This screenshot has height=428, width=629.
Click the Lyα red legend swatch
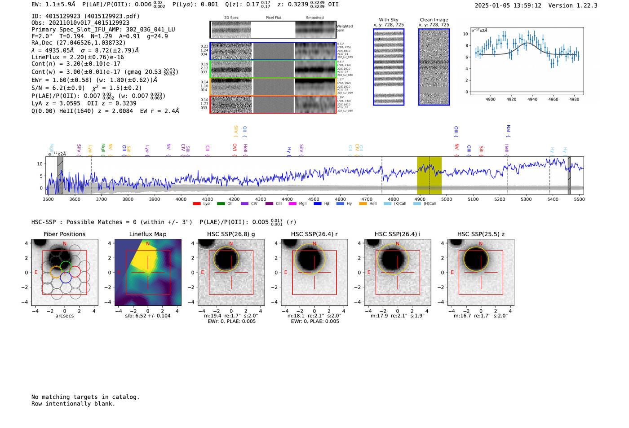tap(196, 204)
